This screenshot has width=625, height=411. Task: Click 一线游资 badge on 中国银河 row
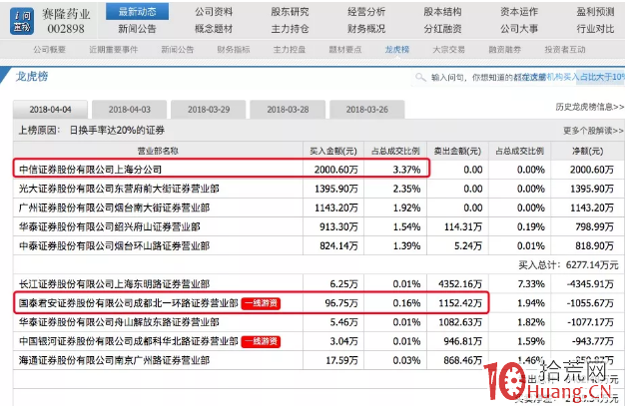[261, 341]
